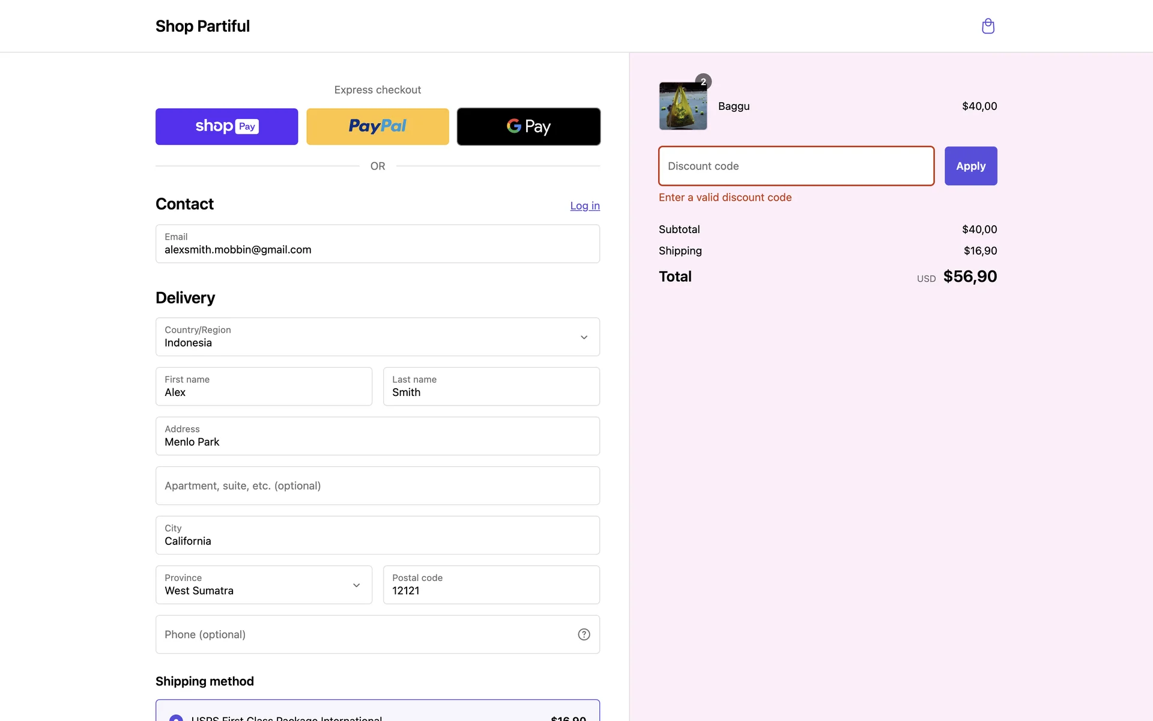Click the phone field help question icon
1153x721 pixels.
(584, 634)
